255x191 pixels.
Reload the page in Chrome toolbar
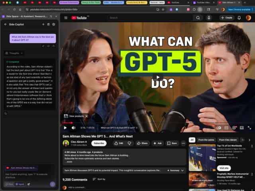pos(14,10)
